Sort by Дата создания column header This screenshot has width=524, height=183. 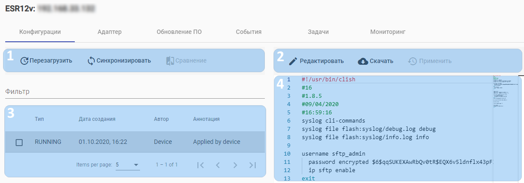tap(97, 119)
